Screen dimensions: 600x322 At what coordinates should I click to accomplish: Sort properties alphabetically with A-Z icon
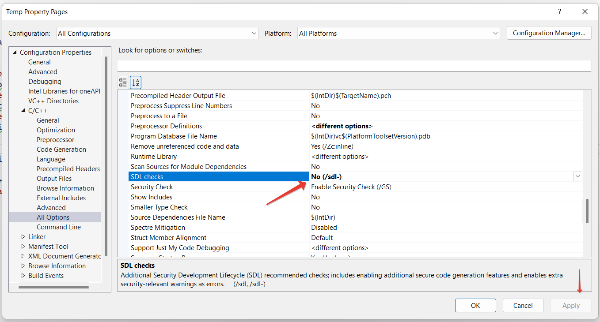pos(135,82)
